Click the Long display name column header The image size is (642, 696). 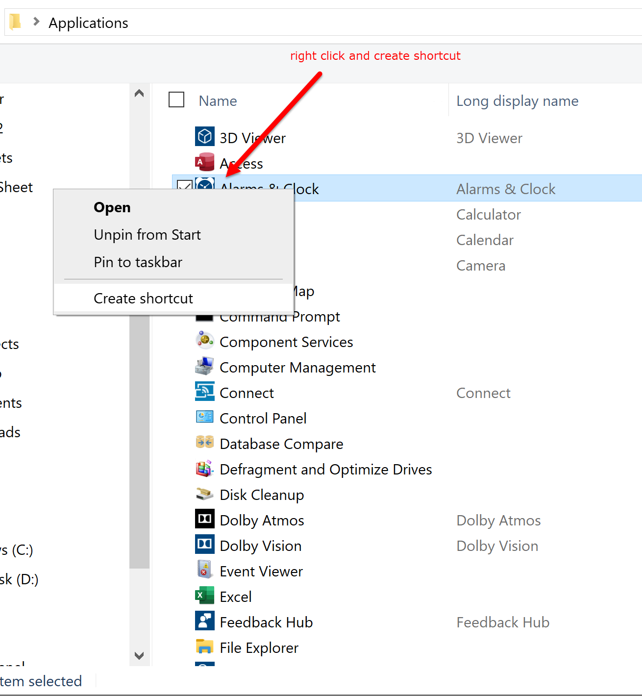[518, 100]
